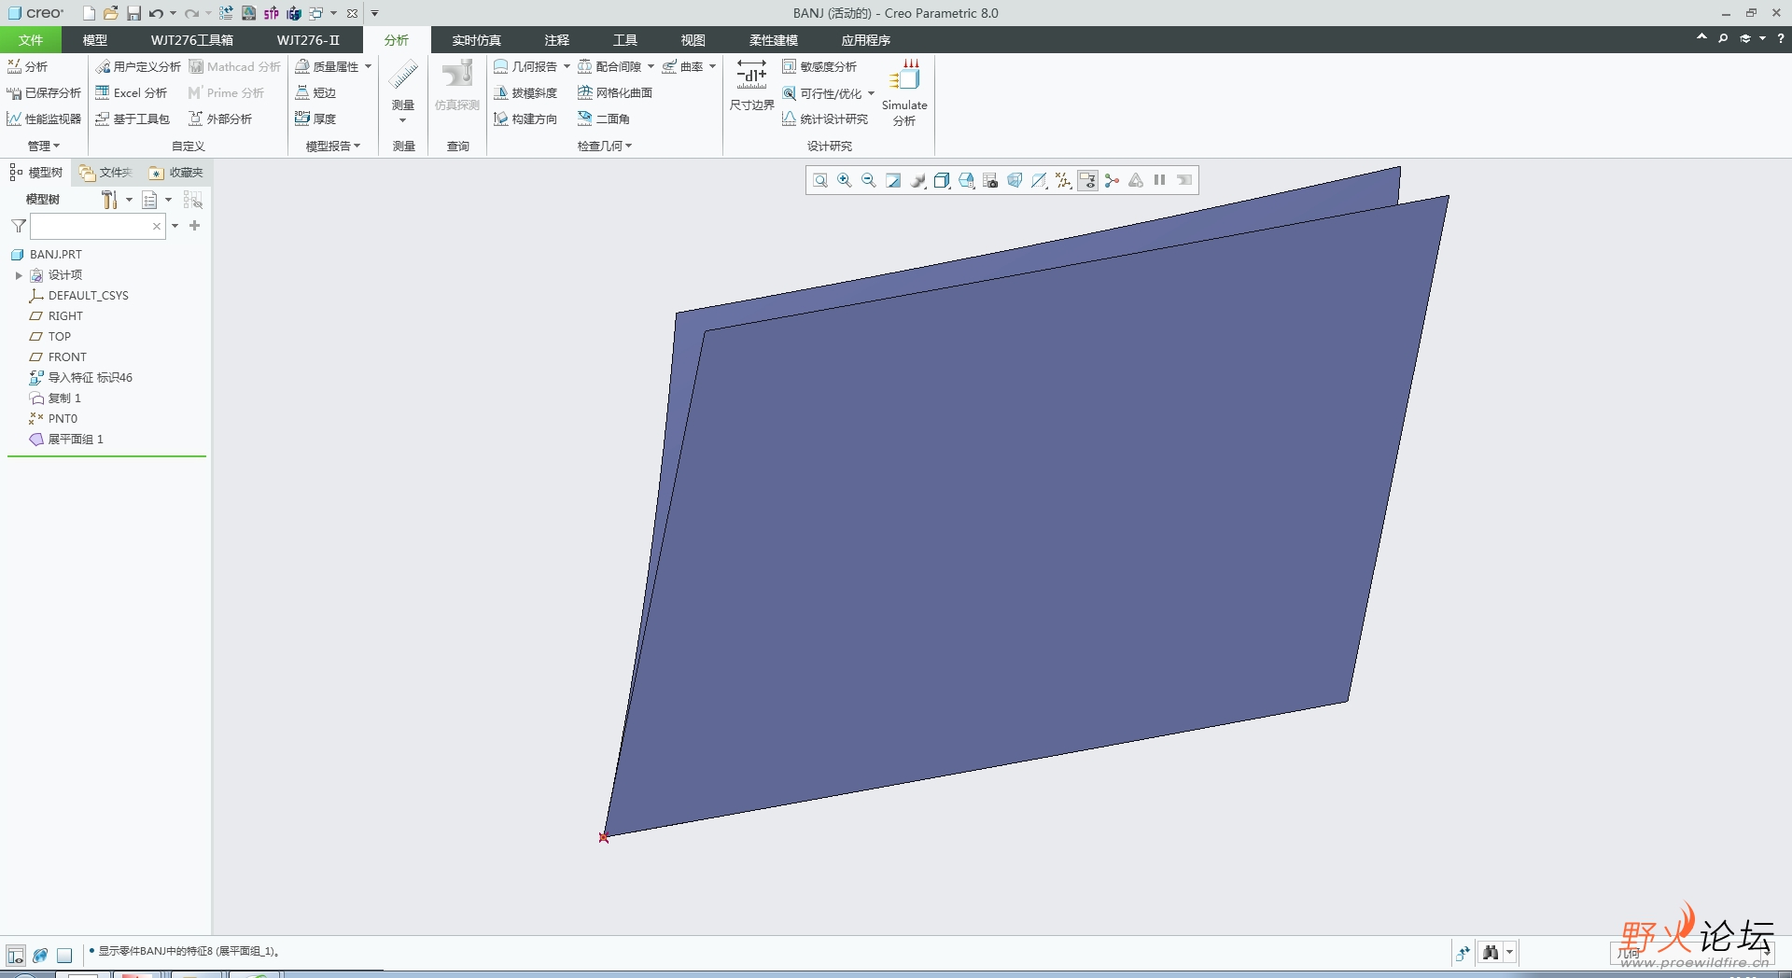Viewport: 1792px width, 978px height.
Task: Toggle the model tree pane icon in status bar
Action: tap(15, 956)
